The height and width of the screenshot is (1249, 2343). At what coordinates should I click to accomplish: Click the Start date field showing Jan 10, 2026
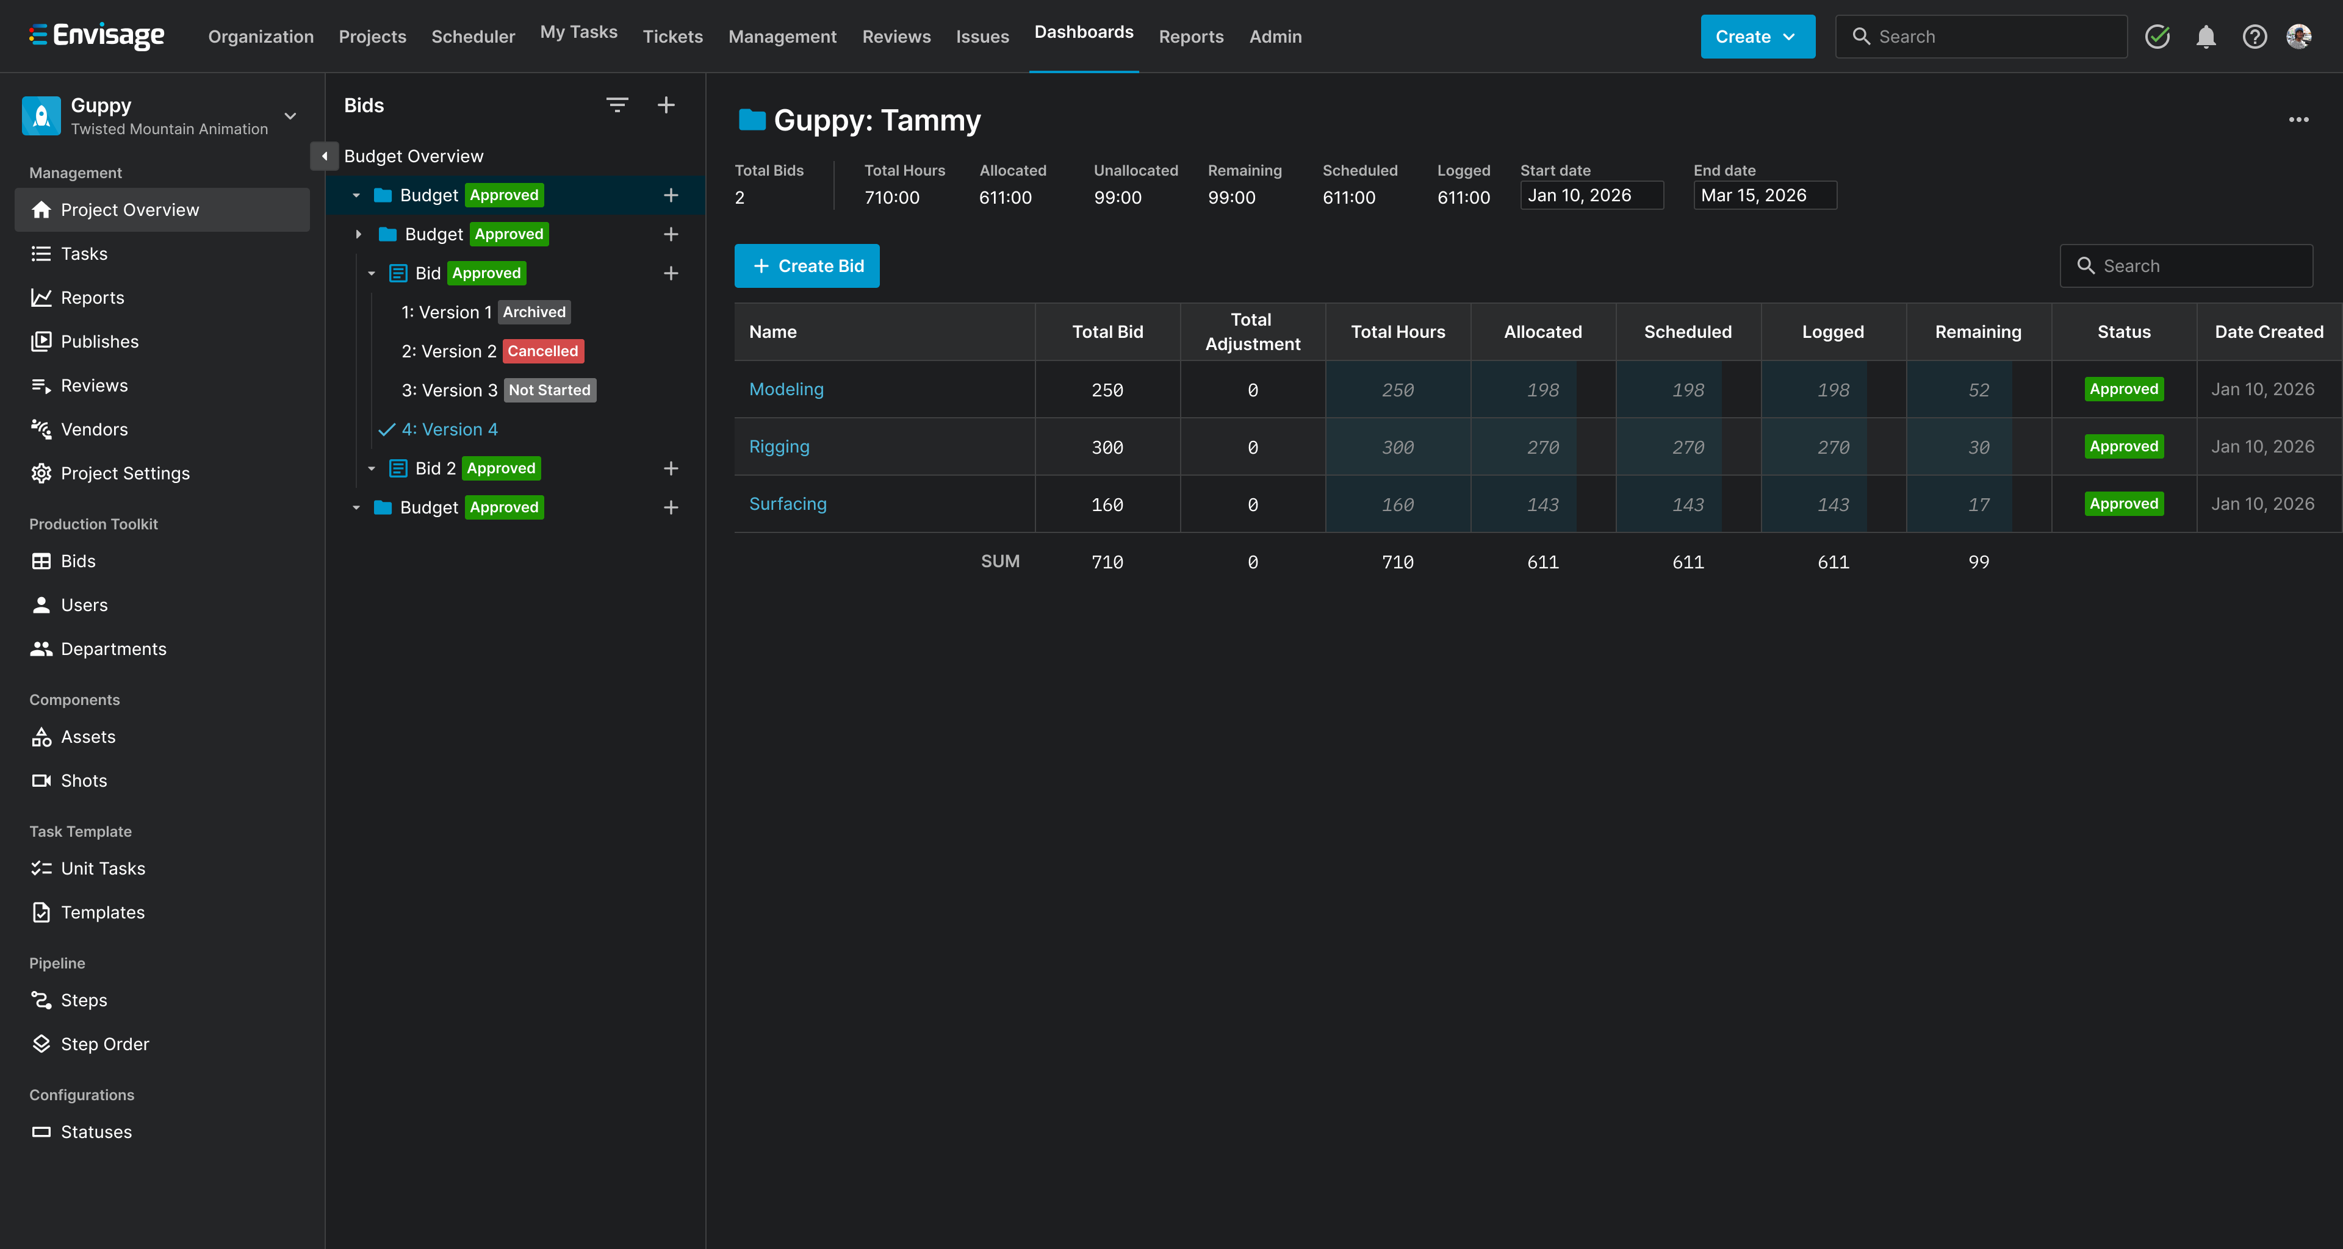point(1592,195)
